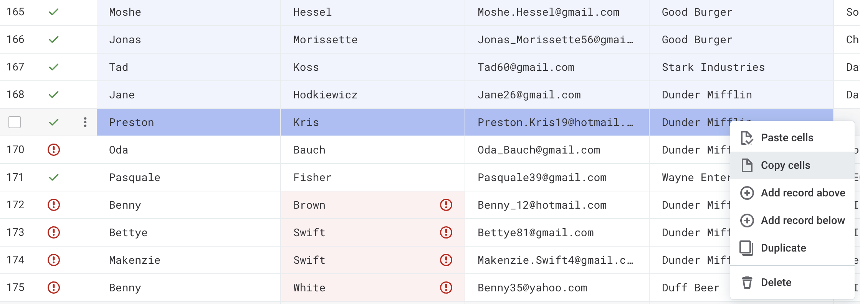The image size is (860, 304).
Task: Click the green check status on row 165
Action: [x=54, y=12]
